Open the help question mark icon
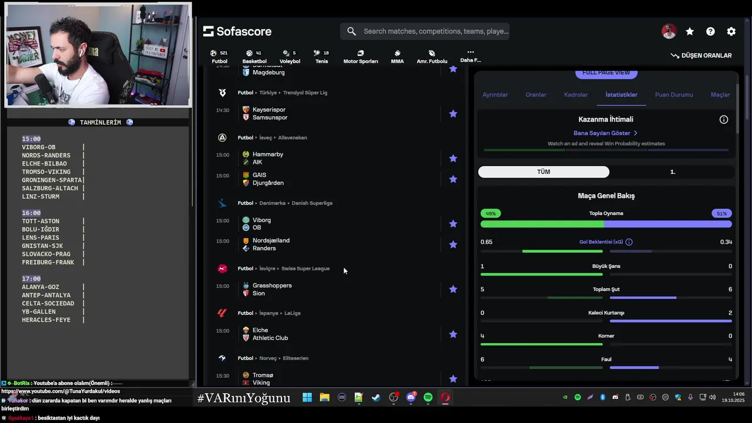Viewport: 752px width, 423px height. tap(710, 32)
